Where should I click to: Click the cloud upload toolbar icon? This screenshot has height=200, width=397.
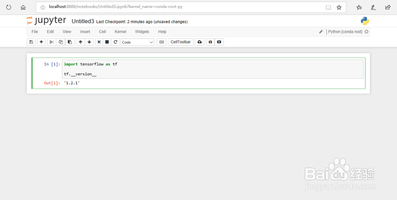coord(200,42)
